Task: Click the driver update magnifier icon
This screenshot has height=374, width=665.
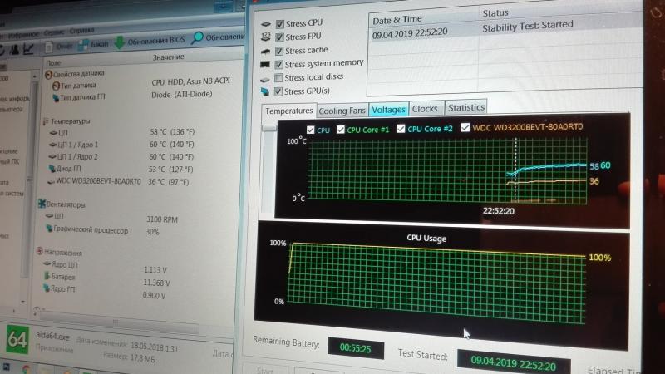Action: pyautogui.click(x=197, y=38)
